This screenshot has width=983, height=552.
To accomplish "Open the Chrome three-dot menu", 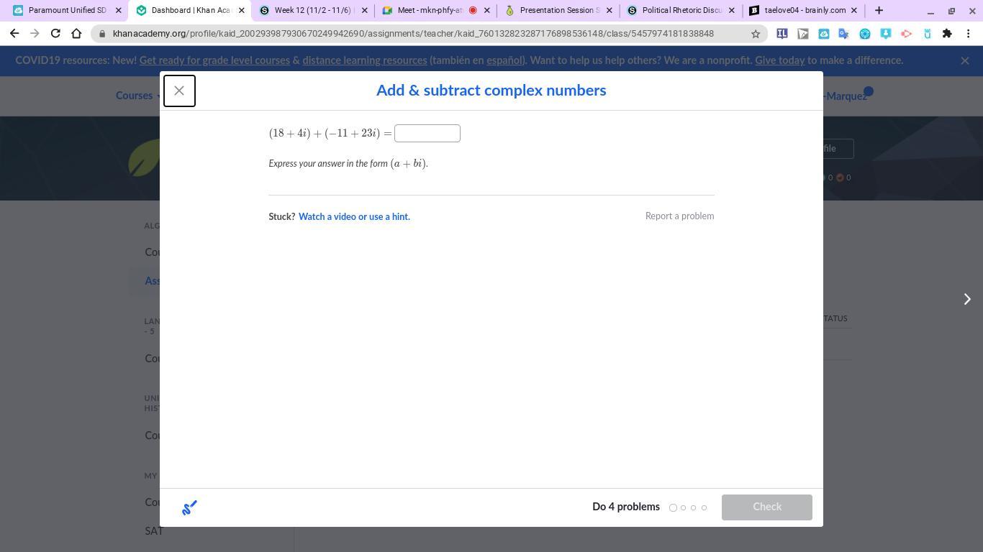I will pyautogui.click(x=969, y=34).
